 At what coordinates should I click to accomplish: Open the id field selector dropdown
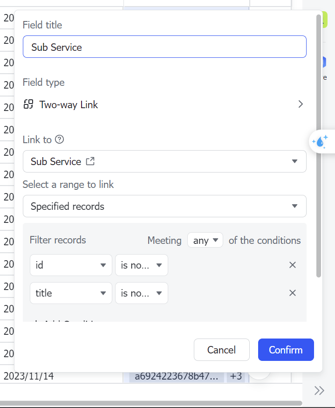[71, 265]
